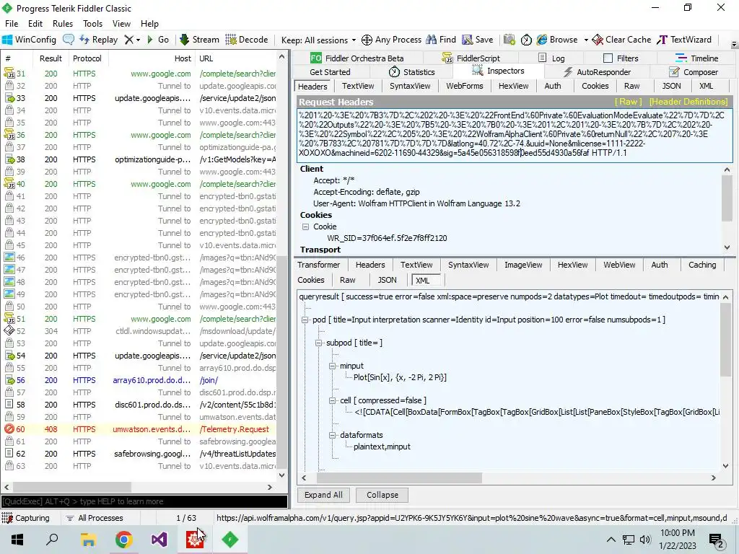
Task: Click Collapse button
Action: [x=382, y=495]
